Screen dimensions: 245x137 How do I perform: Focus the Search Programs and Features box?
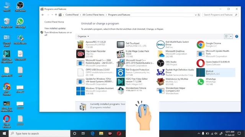[x=220, y=15]
